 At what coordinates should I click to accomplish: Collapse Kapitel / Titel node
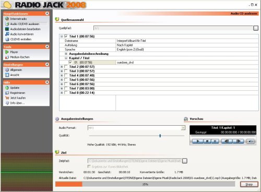coord(66,58)
